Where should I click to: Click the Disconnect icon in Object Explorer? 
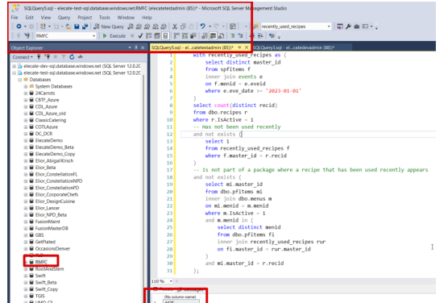pos(48,57)
